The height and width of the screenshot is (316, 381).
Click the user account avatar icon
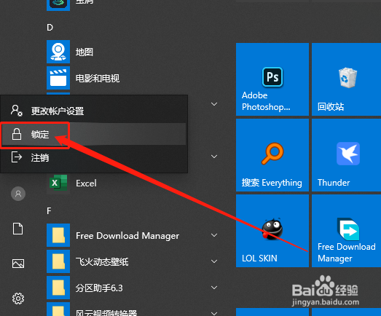point(18,194)
